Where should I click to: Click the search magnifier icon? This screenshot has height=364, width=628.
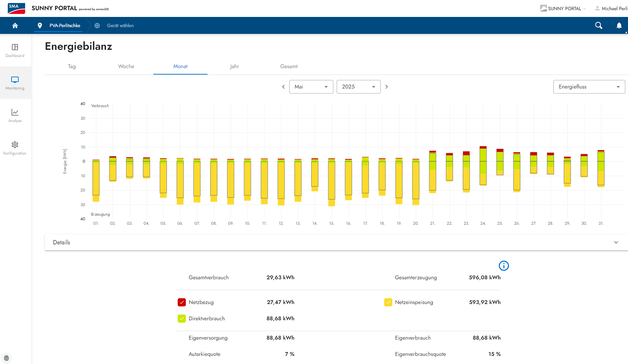click(598, 25)
